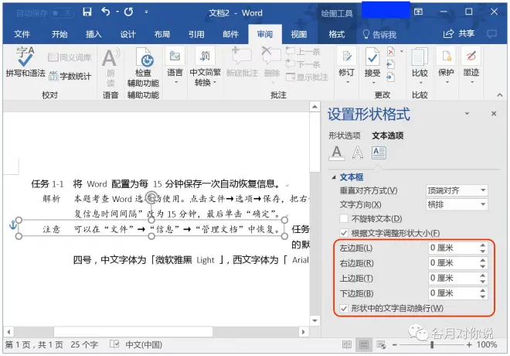Switch to the References (引用) tab
The width and height of the screenshot is (510, 356).
click(x=196, y=34)
